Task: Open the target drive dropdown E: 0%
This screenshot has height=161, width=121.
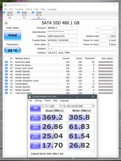Action: (x=79, y=106)
